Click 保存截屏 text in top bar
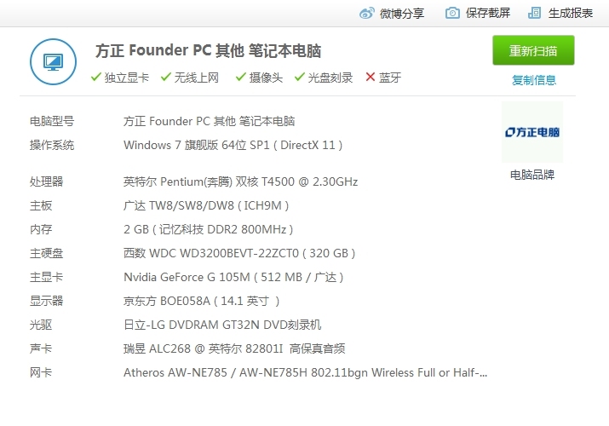 (x=488, y=13)
